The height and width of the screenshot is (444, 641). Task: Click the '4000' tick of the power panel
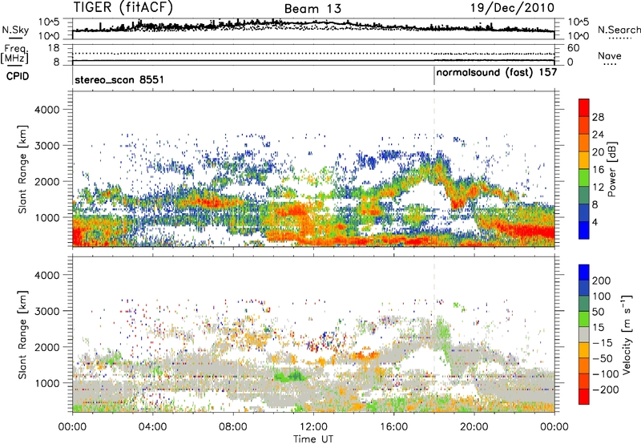[46, 110]
